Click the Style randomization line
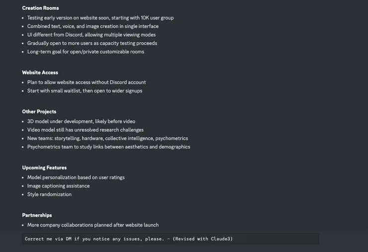This screenshot has width=368, height=252. tap(49, 194)
